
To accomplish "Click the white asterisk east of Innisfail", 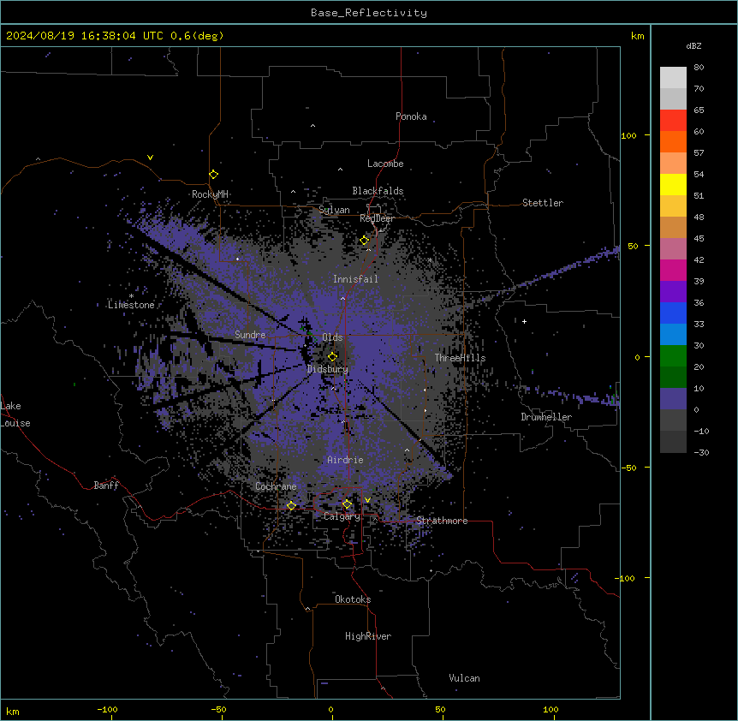I will click(430, 259).
